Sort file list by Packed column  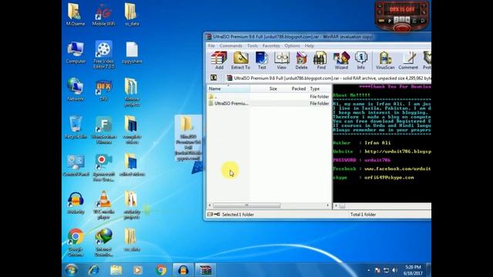(x=293, y=88)
